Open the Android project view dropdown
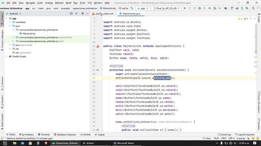Viewport: 261px width, 146px height. pos(13,13)
